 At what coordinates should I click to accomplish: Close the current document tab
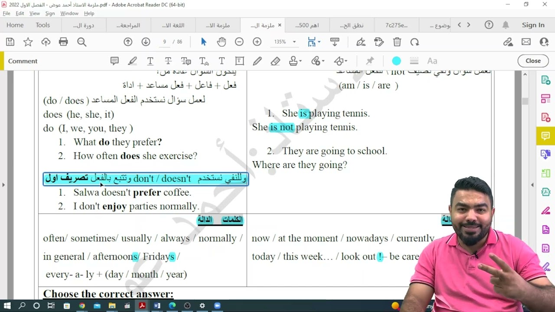tap(279, 25)
